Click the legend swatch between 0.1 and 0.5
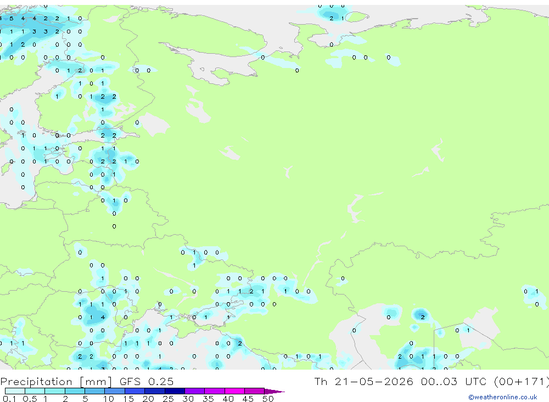This screenshot has height=402, width=549. [15, 391]
